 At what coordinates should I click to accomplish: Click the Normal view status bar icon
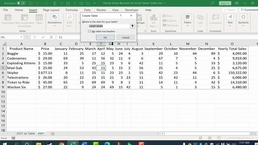tap(200, 138)
